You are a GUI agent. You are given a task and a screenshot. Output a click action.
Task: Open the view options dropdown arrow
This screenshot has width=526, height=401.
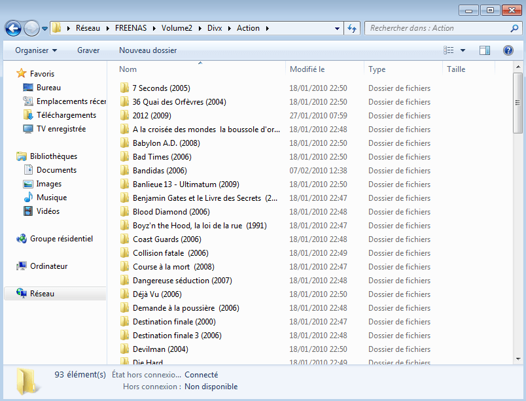coord(463,50)
